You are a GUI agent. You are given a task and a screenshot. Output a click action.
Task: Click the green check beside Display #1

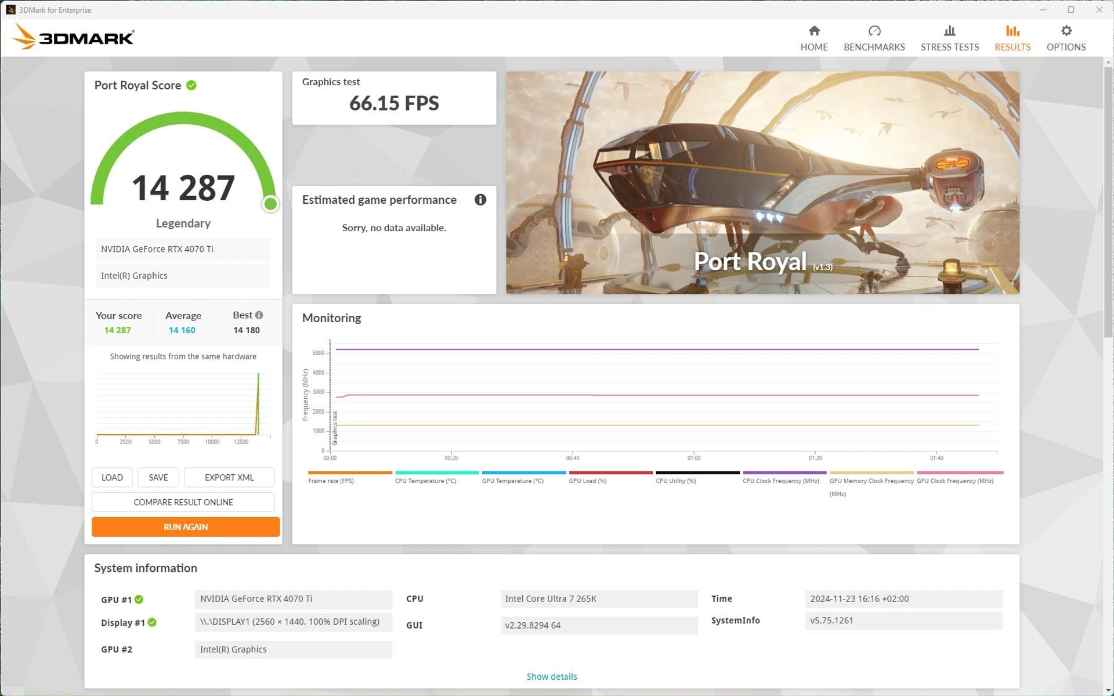coord(152,622)
